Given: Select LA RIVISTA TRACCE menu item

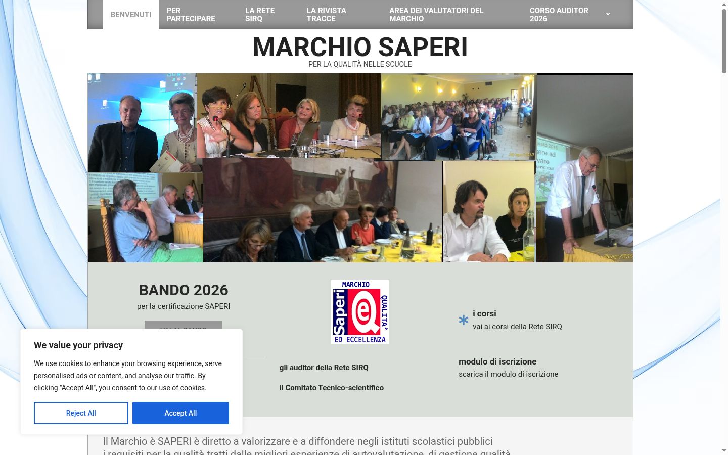Looking at the screenshot, I should coord(326,15).
